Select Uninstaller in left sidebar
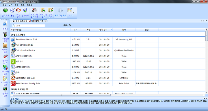This screenshot has height=111, width=208. point(5,24)
